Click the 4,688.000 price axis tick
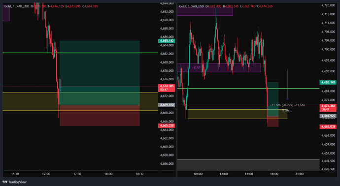Viewport: 340px width, 186px height. (167, 29)
